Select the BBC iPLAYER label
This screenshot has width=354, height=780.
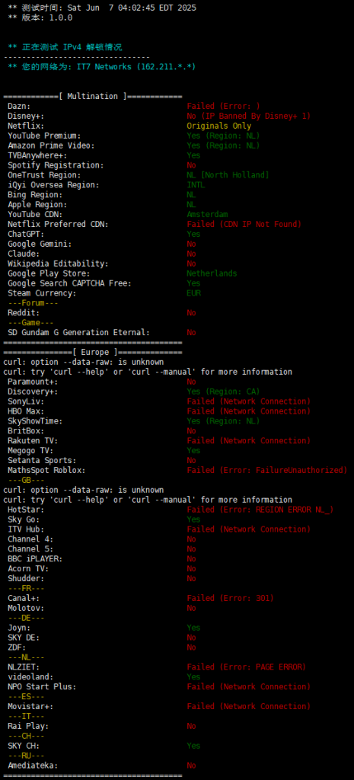click(x=35, y=558)
